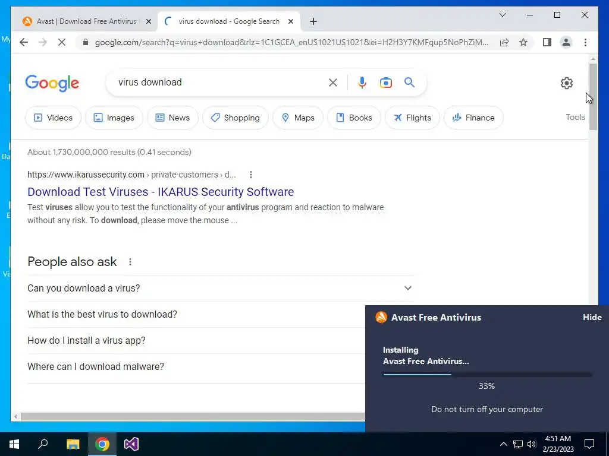
Task: Share this page from the address bar
Action: coord(504,42)
